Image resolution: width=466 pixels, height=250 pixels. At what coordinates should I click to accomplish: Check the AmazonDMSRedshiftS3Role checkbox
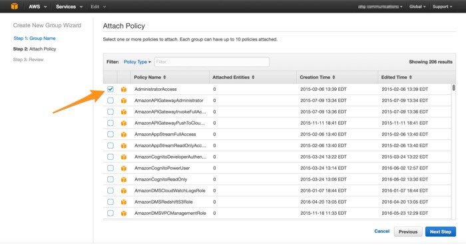click(111, 202)
